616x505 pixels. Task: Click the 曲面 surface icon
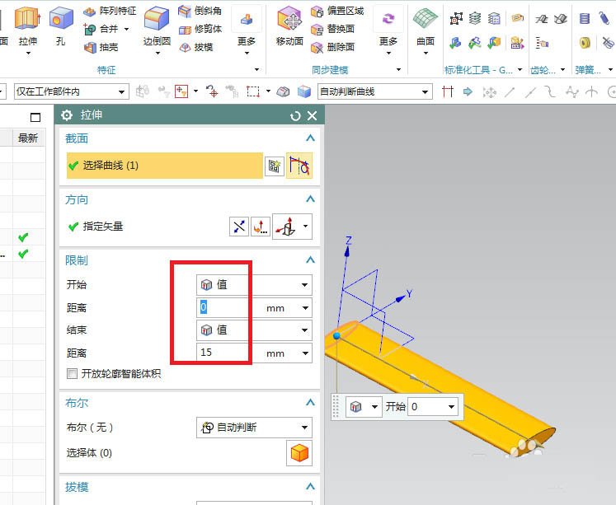pos(426,18)
